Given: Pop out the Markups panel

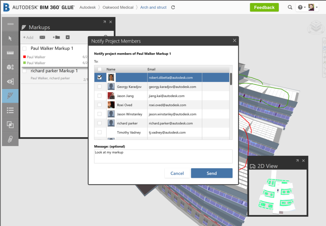Looking at the screenshot, I should point(105,21).
